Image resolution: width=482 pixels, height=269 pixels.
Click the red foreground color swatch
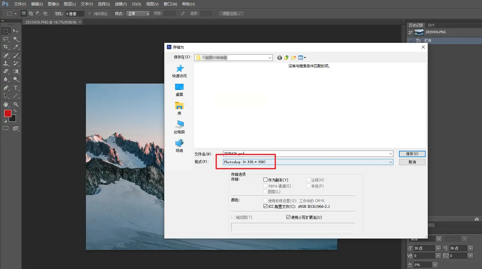(7, 113)
